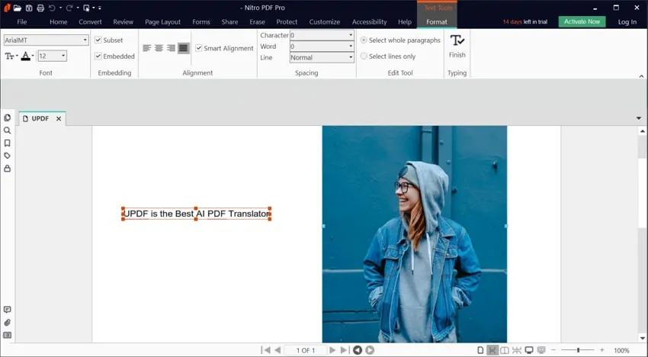Open the Security lock panel in the sidebar
The width and height of the screenshot is (648, 357).
[8, 169]
